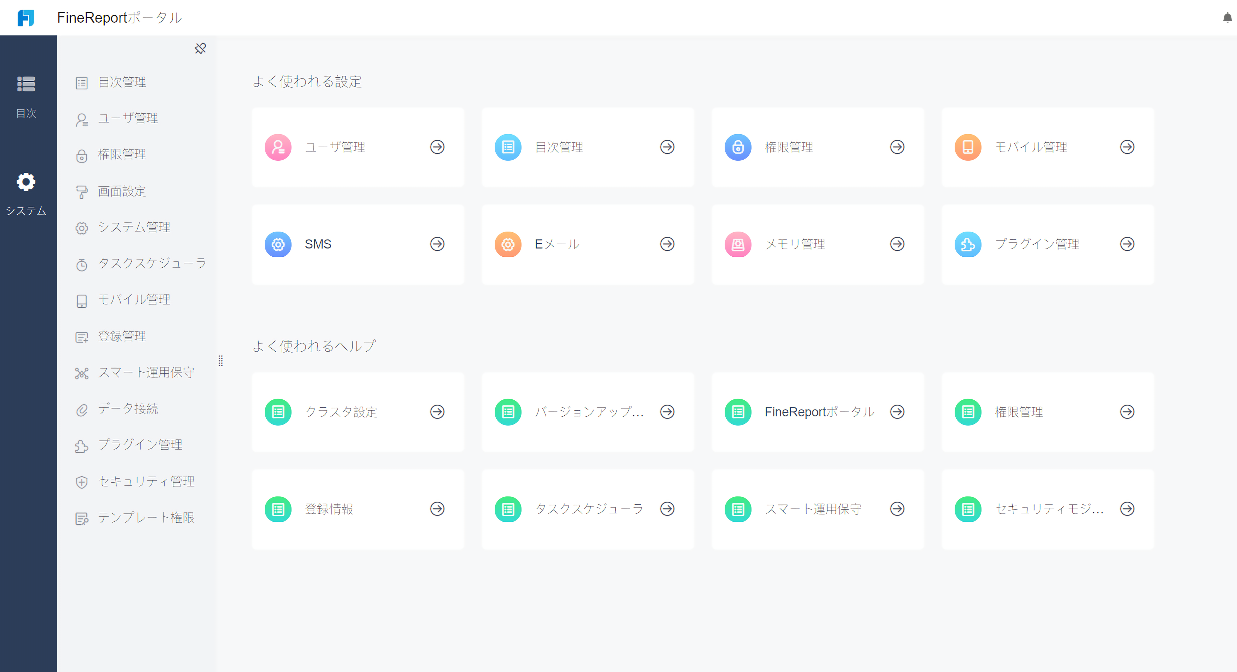Unpin the sidebar navigation panel
The width and height of the screenshot is (1237, 672).
[200, 49]
